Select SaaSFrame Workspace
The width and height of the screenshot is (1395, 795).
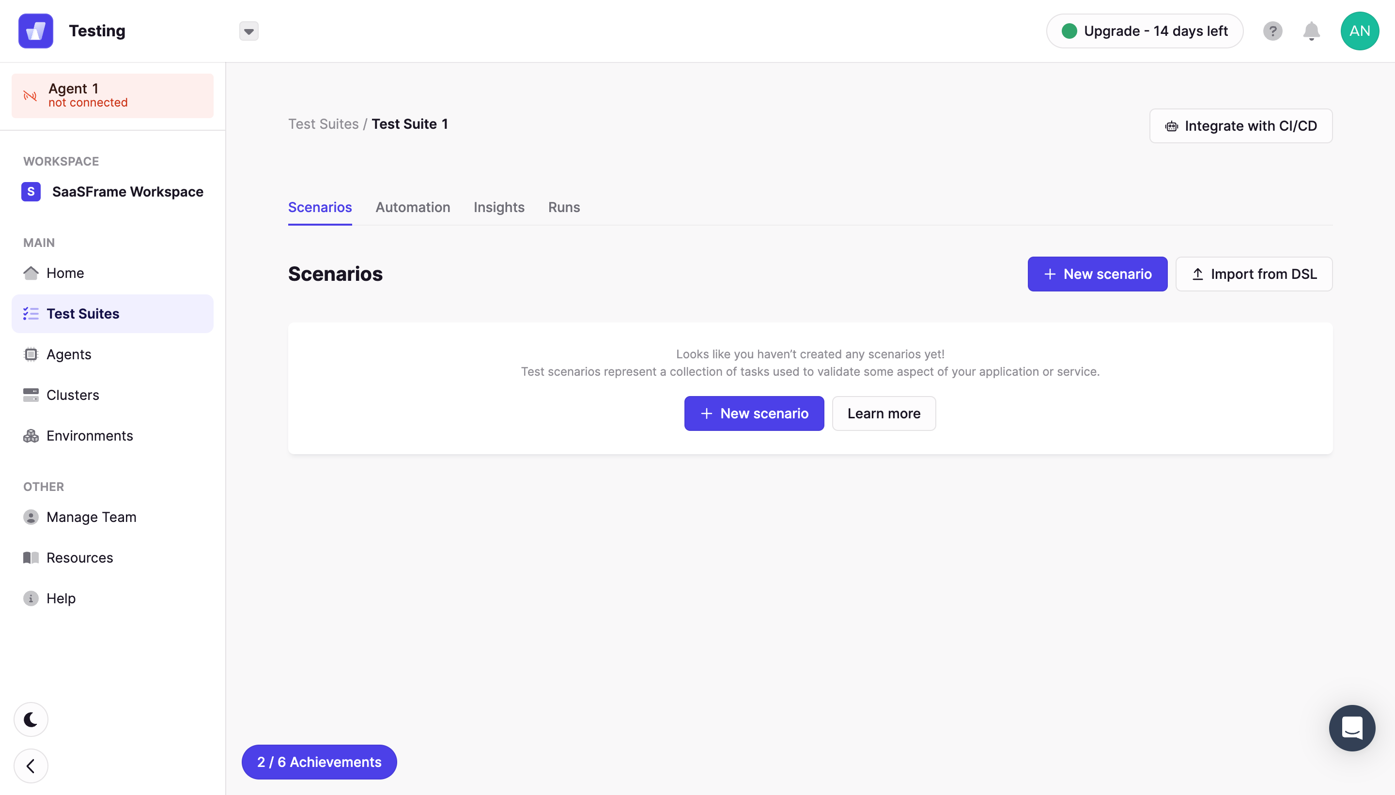[x=112, y=192]
